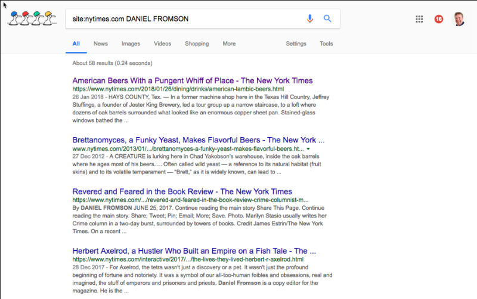Expand the More search categories menu
This screenshot has height=299, width=477.
(229, 43)
